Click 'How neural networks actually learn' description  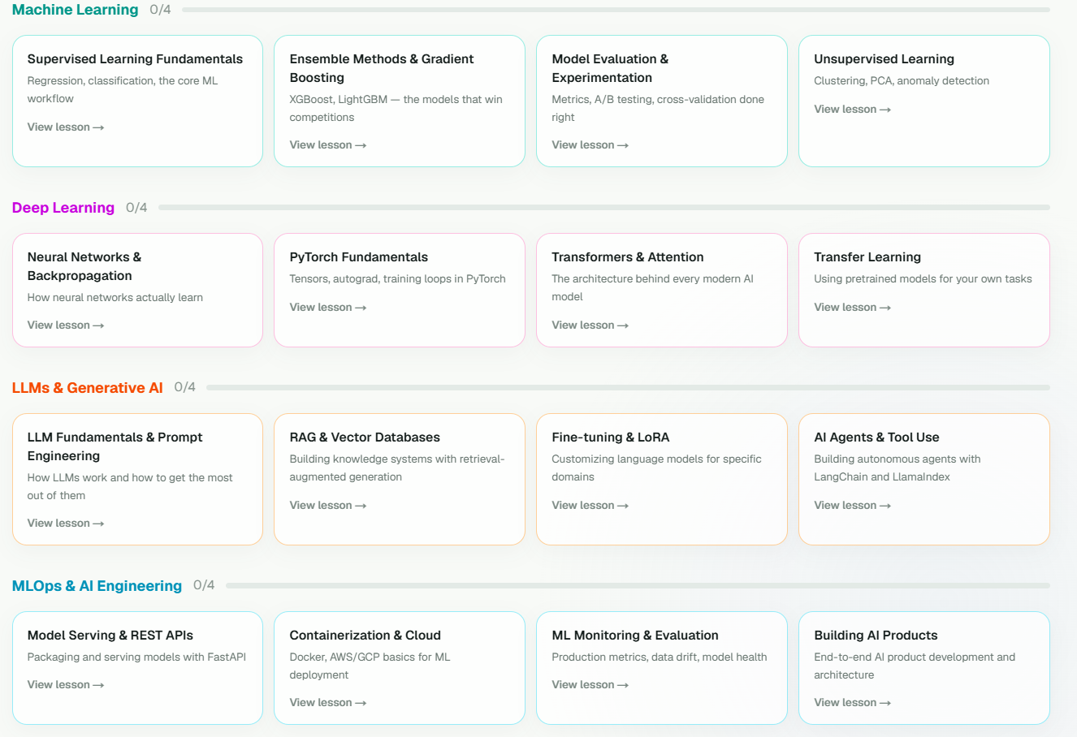(115, 298)
